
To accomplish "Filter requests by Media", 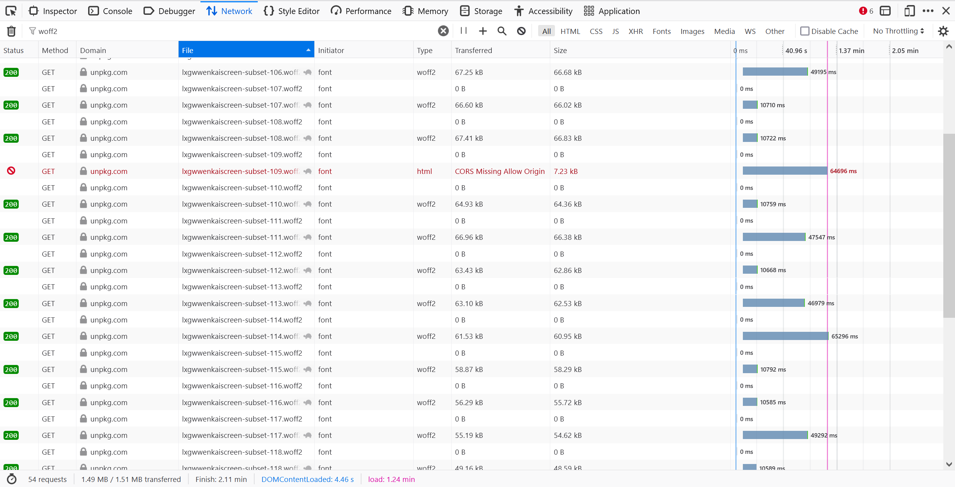I will tap(724, 31).
